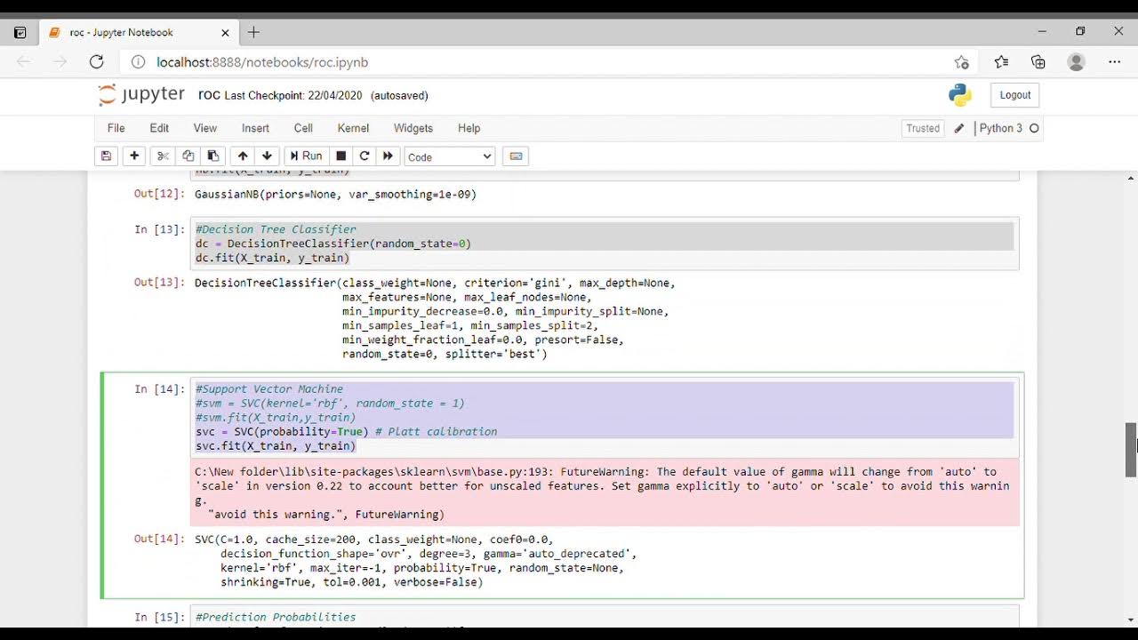Insert cell below with plus icon
The width and height of the screenshot is (1138, 640).
click(134, 156)
